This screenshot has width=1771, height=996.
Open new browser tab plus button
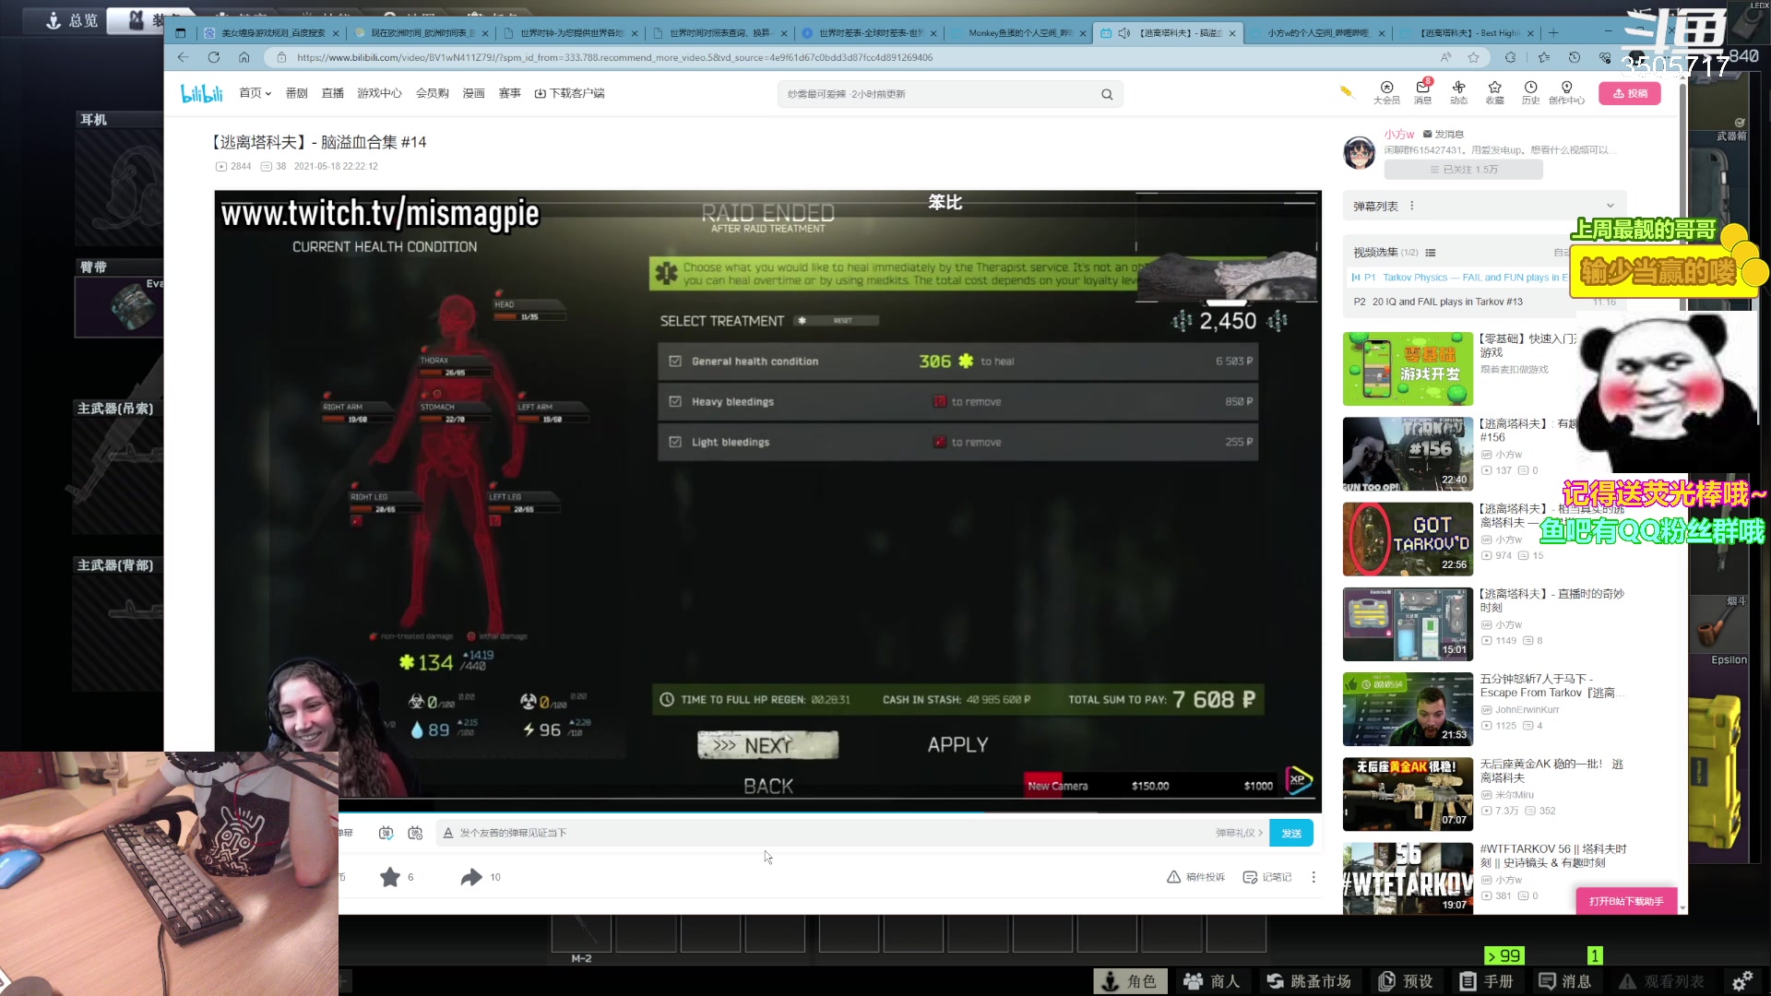(1553, 32)
